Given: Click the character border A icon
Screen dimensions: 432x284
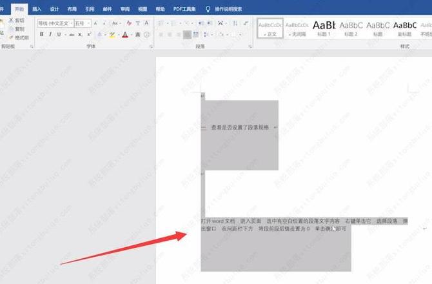Looking at the screenshot, I should pyautogui.click(x=146, y=23).
